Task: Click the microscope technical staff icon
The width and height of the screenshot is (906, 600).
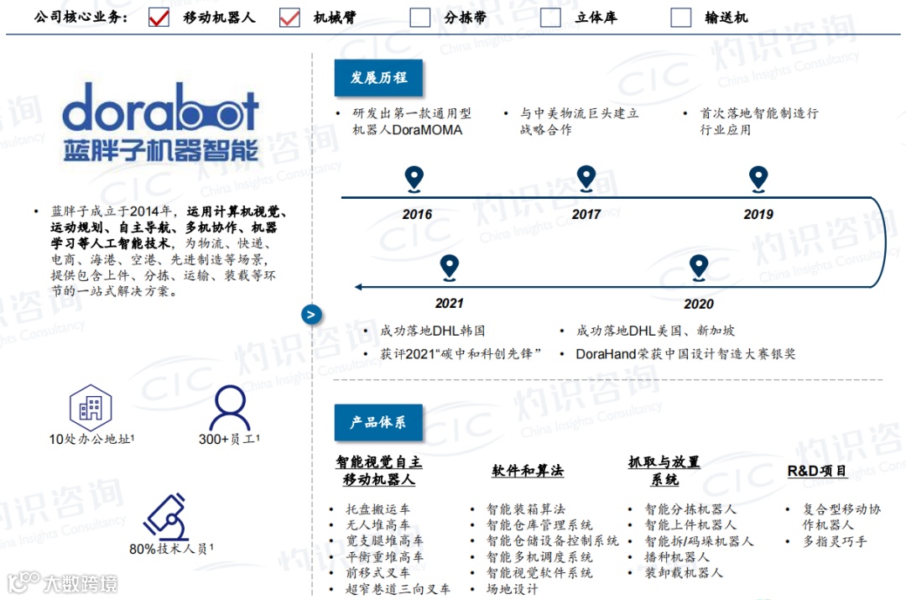Action: pos(166,515)
